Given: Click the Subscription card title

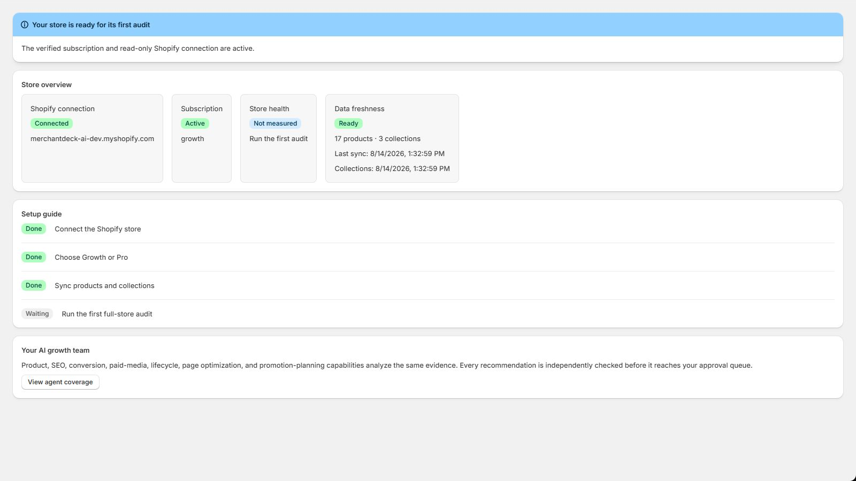Looking at the screenshot, I should pyautogui.click(x=202, y=108).
